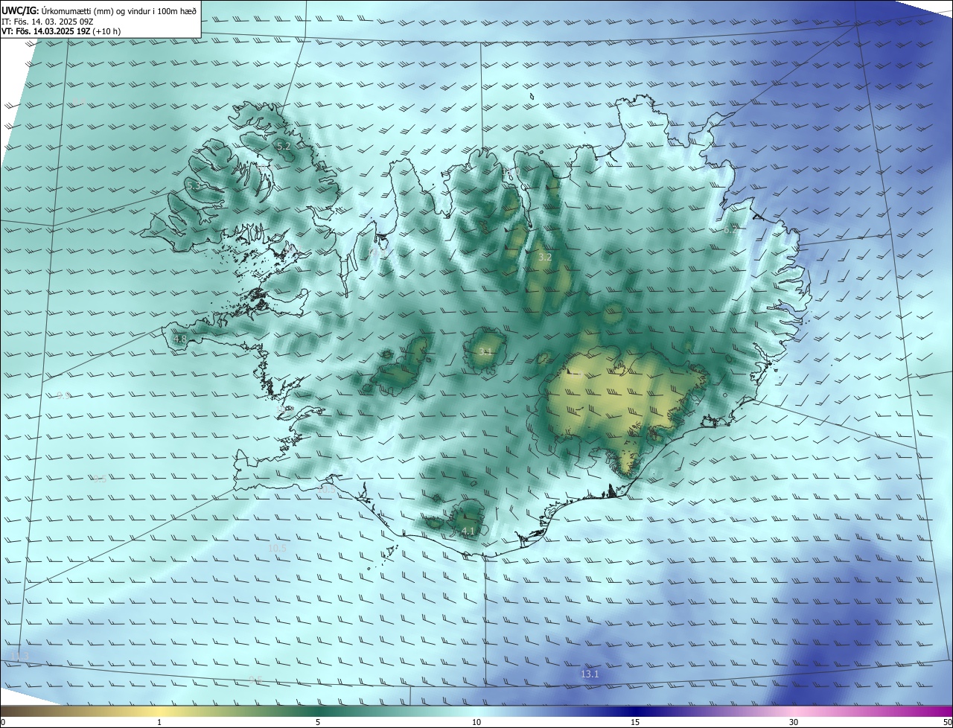Click the 0 tick label on the legend
This screenshot has width=953, height=728.
[x=2, y=722]
